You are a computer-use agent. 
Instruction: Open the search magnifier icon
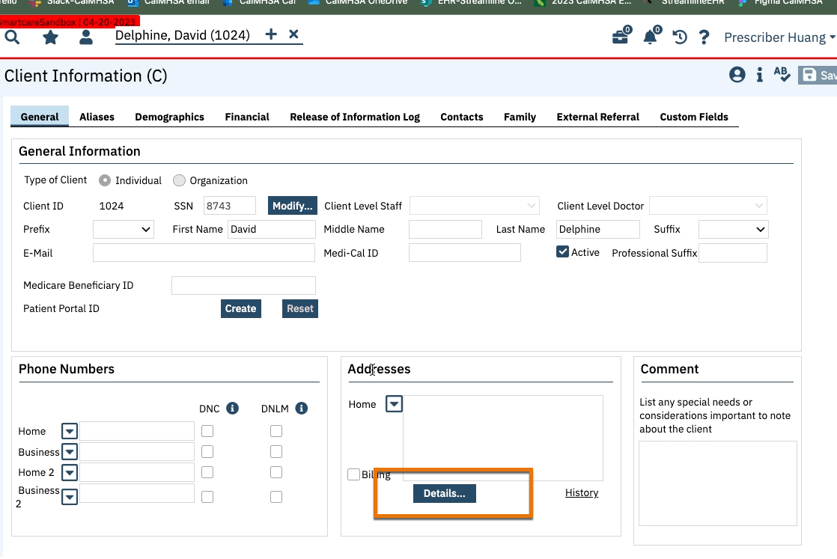click(12, 37)
